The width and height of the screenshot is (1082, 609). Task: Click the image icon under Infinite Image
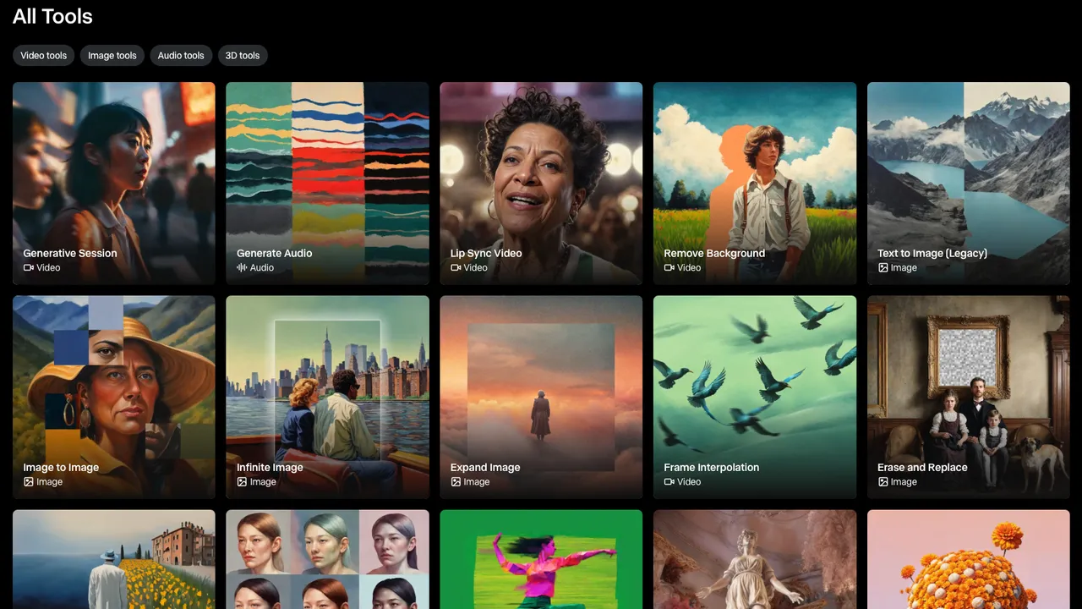242,481
